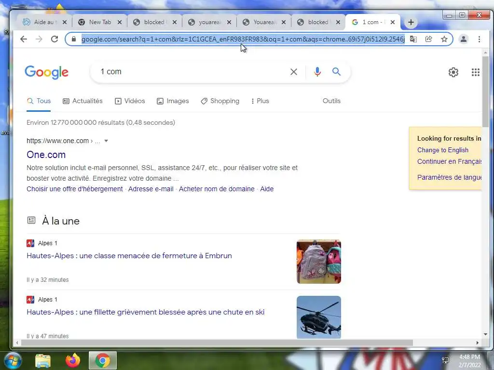Click 'Continuer en Français' link
This screenshot has width=494, height=370.
pyautogui.click(x=449, y=161)
